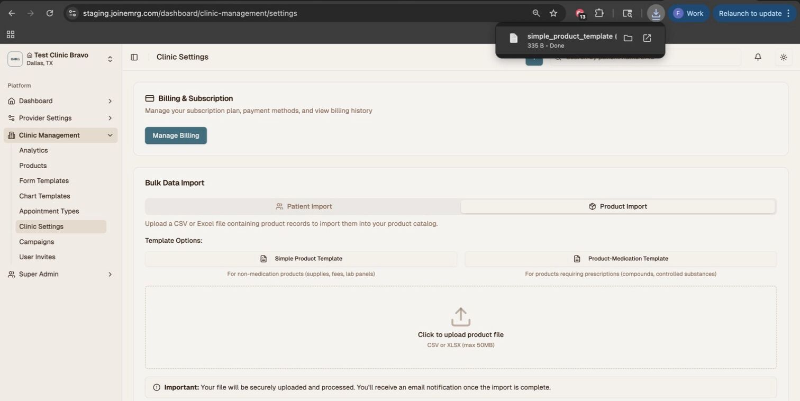Toggle the browser downloads popup
The image size is (800, 401).
[x=656, y=13]
